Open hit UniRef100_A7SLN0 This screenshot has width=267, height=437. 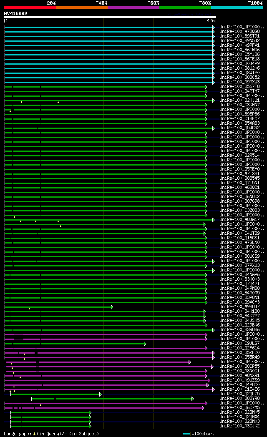[x=239, y=242]
